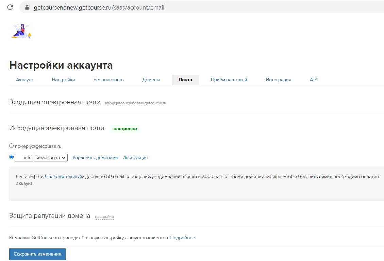Open the Инструкция link

click(x=135, y=158)
